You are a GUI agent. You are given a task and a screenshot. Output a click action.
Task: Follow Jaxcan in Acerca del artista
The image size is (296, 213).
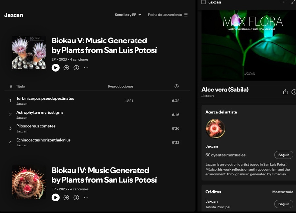click(284, 155)
